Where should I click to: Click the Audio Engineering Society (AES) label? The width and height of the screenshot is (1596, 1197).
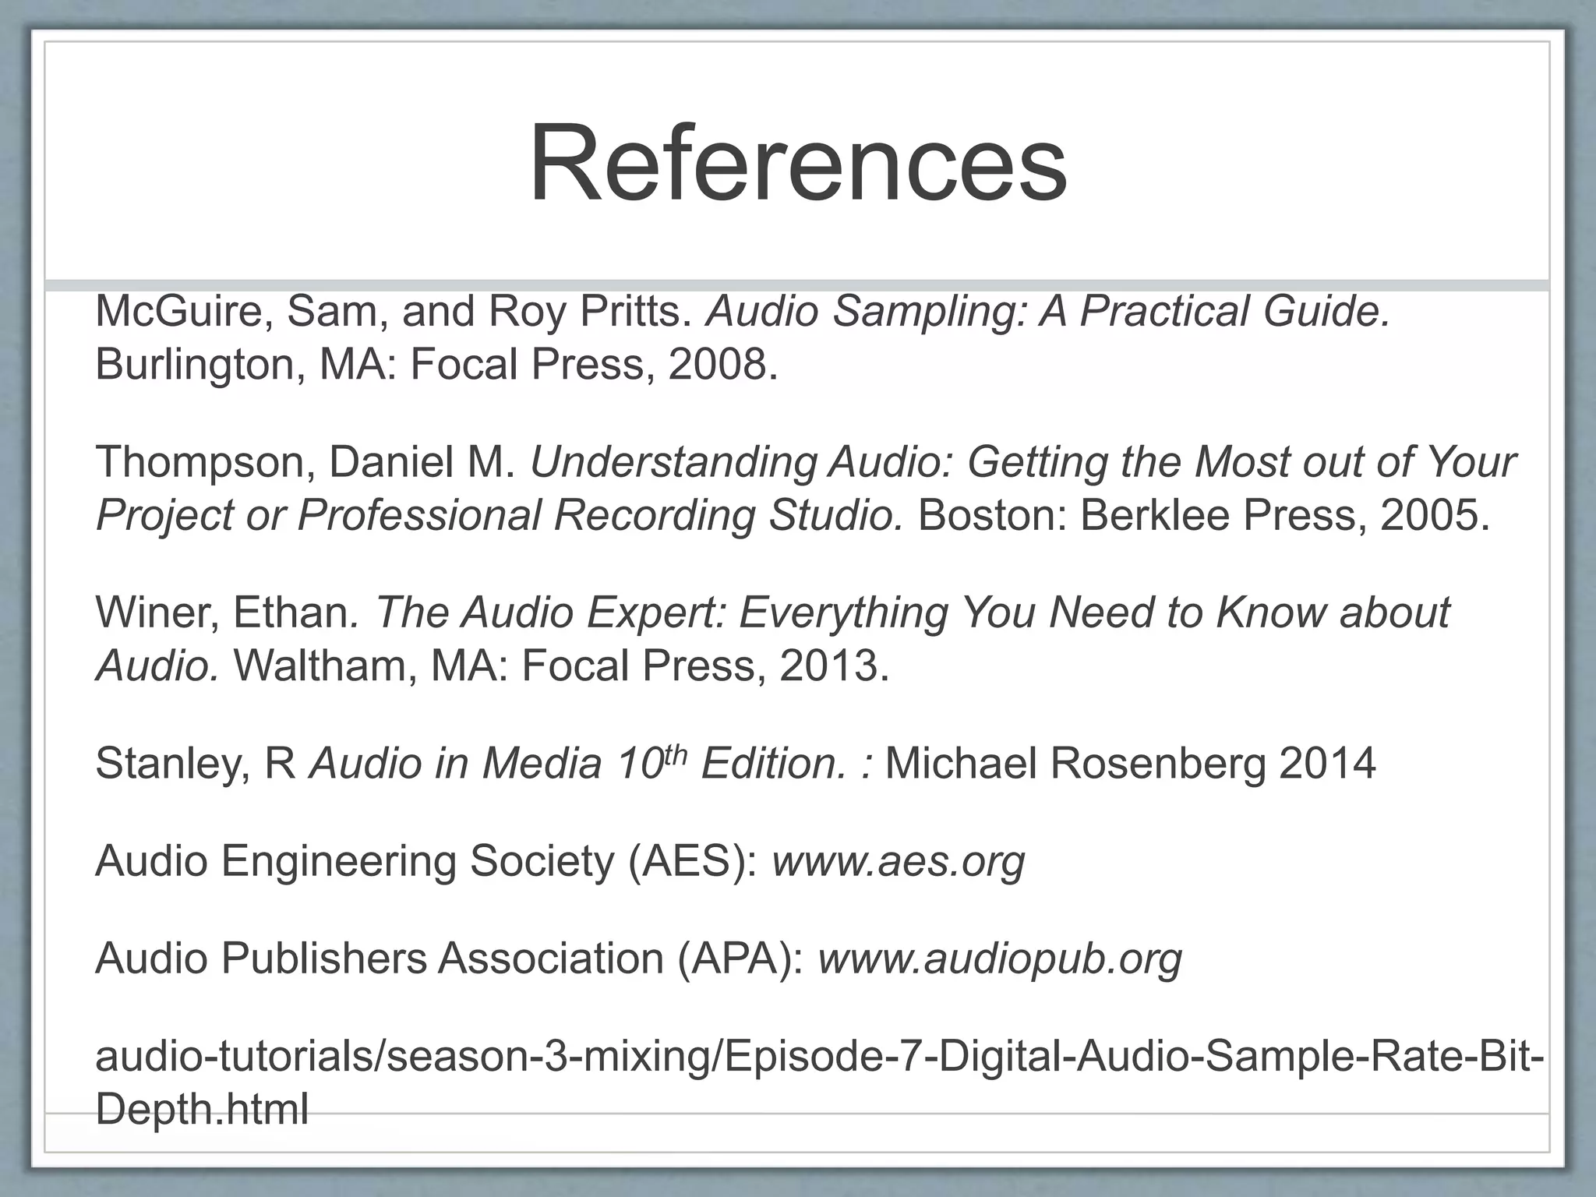tap(426, 861)
